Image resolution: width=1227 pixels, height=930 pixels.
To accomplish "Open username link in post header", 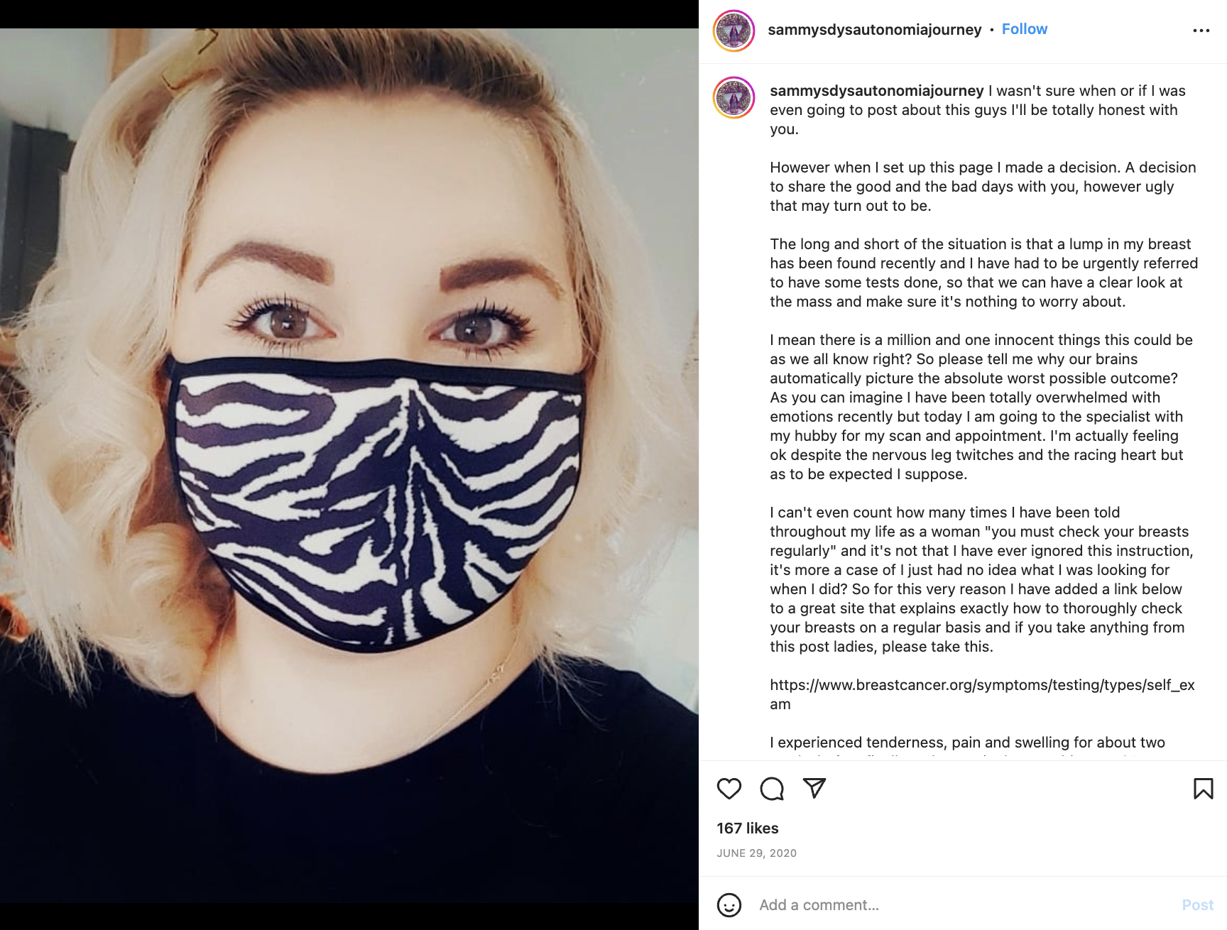I will [875, 30].
